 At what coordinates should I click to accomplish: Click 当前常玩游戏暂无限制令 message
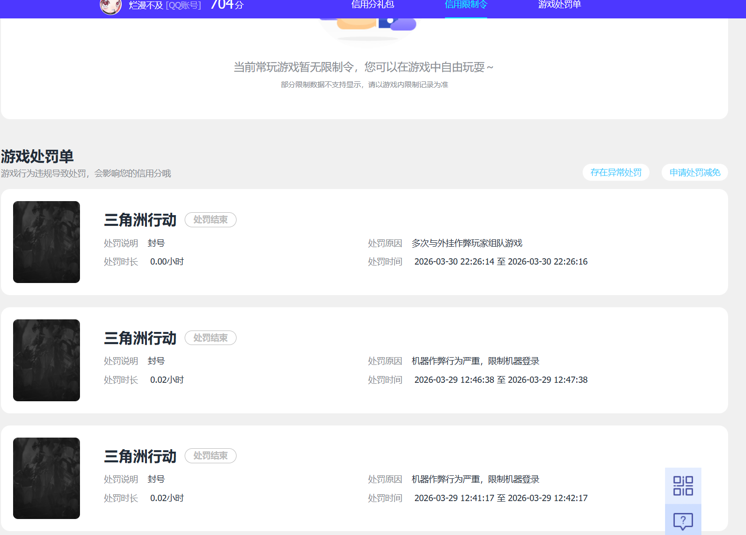[x=364, y=67]
